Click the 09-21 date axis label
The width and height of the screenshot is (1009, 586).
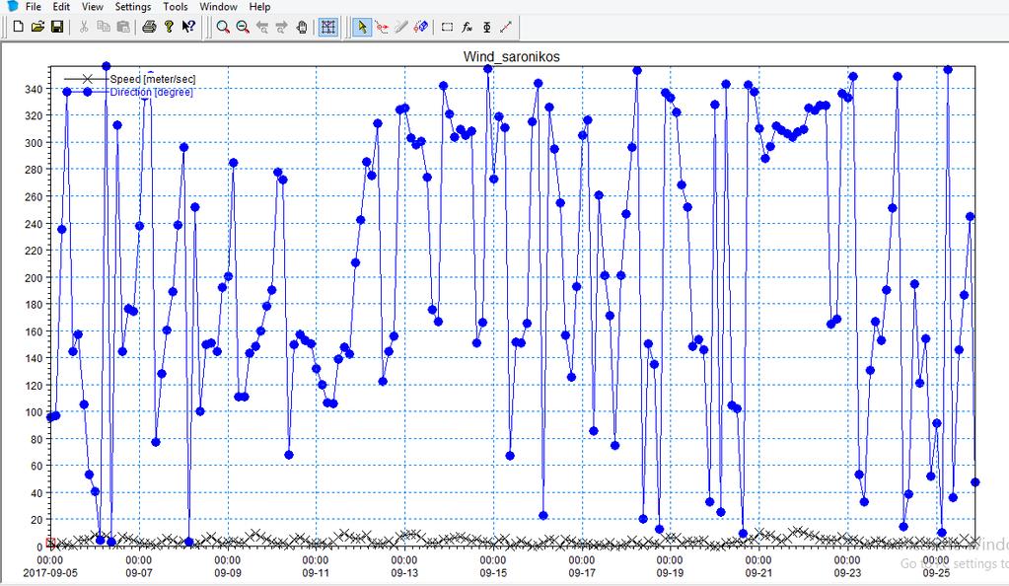click(x=758, y=572)
